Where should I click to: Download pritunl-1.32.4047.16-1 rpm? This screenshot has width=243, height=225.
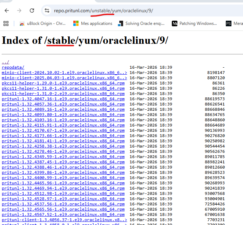click(x=63, y=99)
